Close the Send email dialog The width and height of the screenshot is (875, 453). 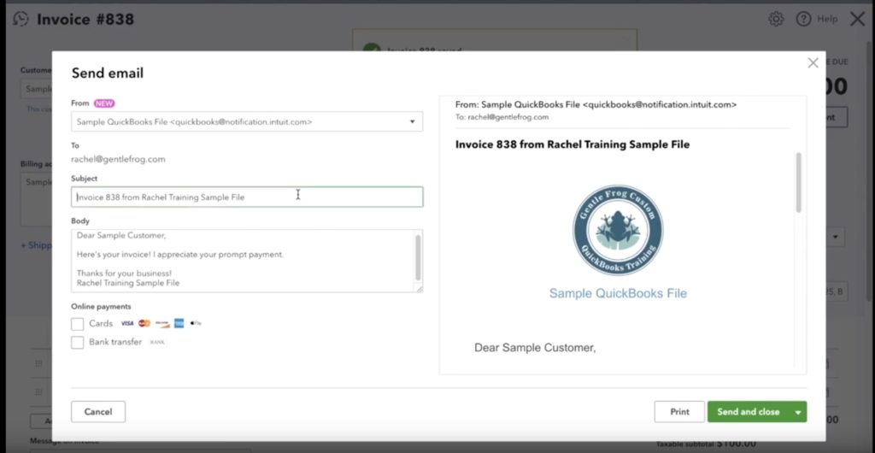813,63
